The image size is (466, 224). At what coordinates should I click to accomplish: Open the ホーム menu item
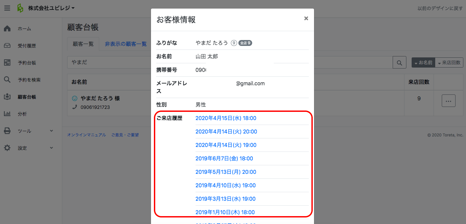(x=24, y=29)
